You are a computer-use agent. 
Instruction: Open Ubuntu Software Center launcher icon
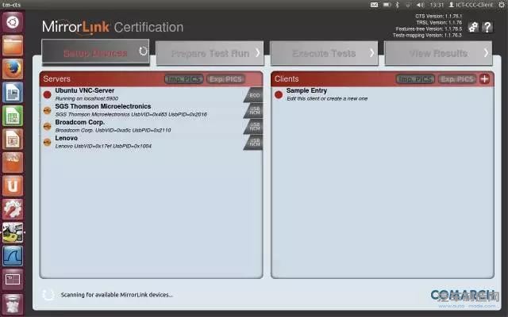(13, 162)
